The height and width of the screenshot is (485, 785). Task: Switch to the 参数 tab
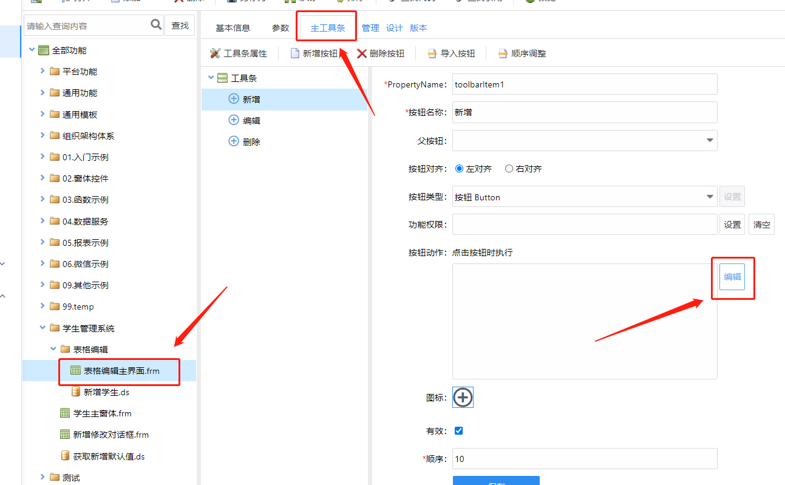[x=280, y=28]
